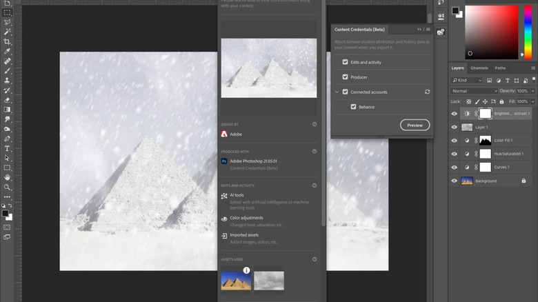Click the help icon next to Signed By
Viewport: 538px width, 302px height.
tap(315, 125)
